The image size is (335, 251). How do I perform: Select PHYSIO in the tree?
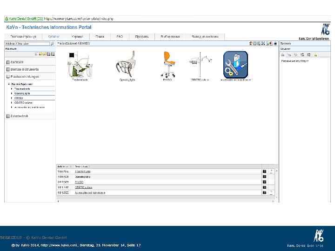(x=19, y=98)
